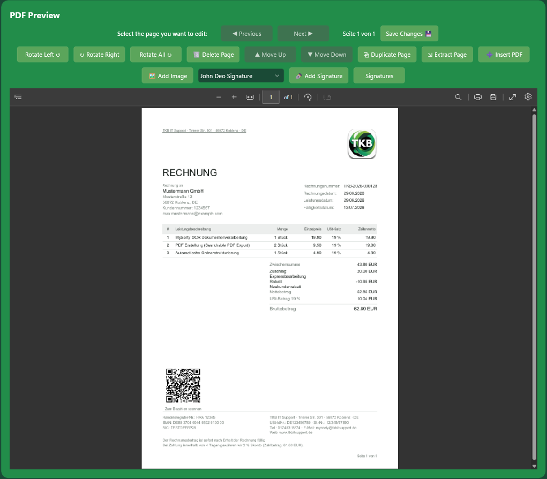
Task: Open the John Deo Signature dropdown
Action: 241,75
